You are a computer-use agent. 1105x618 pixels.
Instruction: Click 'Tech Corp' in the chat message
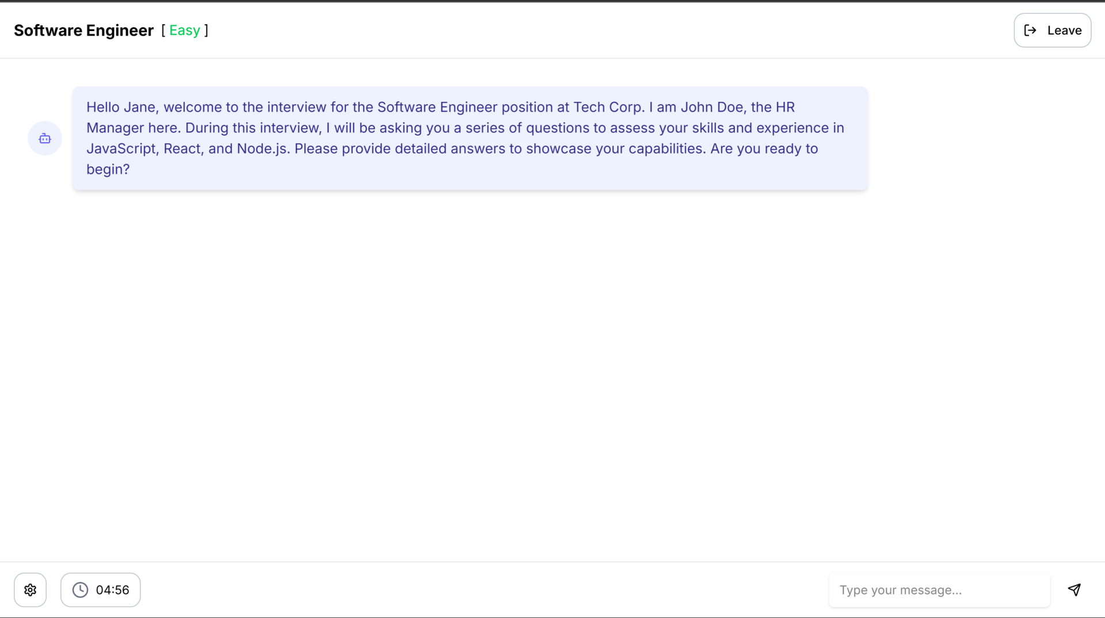[x=607, y=107]
